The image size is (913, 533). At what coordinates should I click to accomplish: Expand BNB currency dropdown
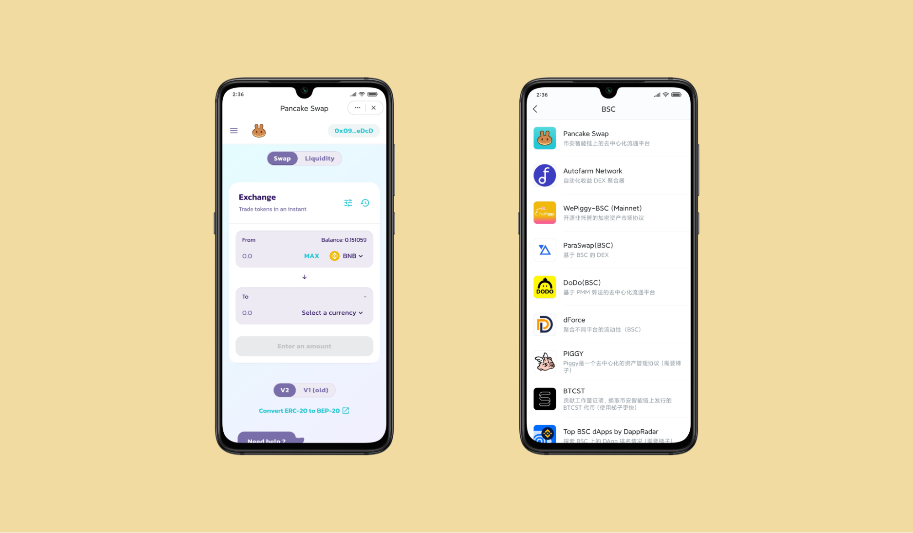349,256
